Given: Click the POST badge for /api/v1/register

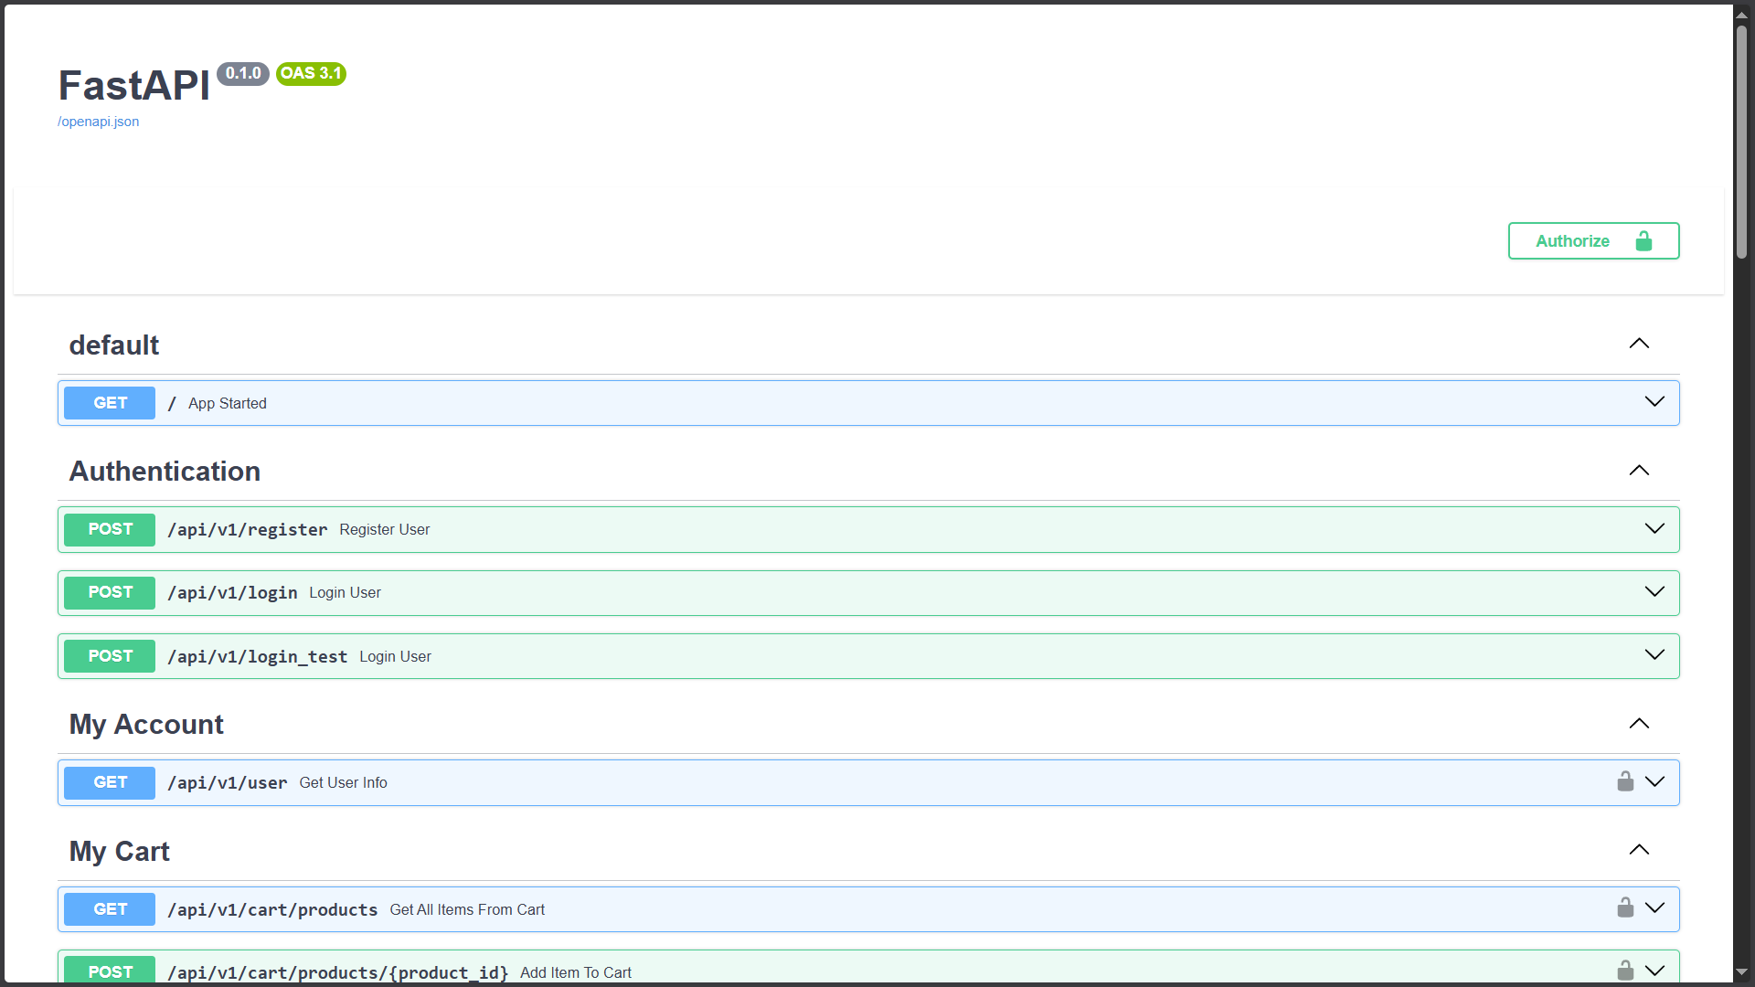Looking at the screenshot, I should click(x=110, y=529).
